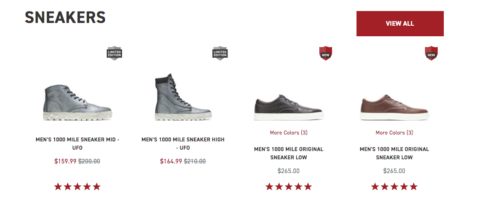Open Men's 1000 Mile Sneaker Mid - UFO link
This screenshot has height=202, width=481.
(x=78, y=143)
